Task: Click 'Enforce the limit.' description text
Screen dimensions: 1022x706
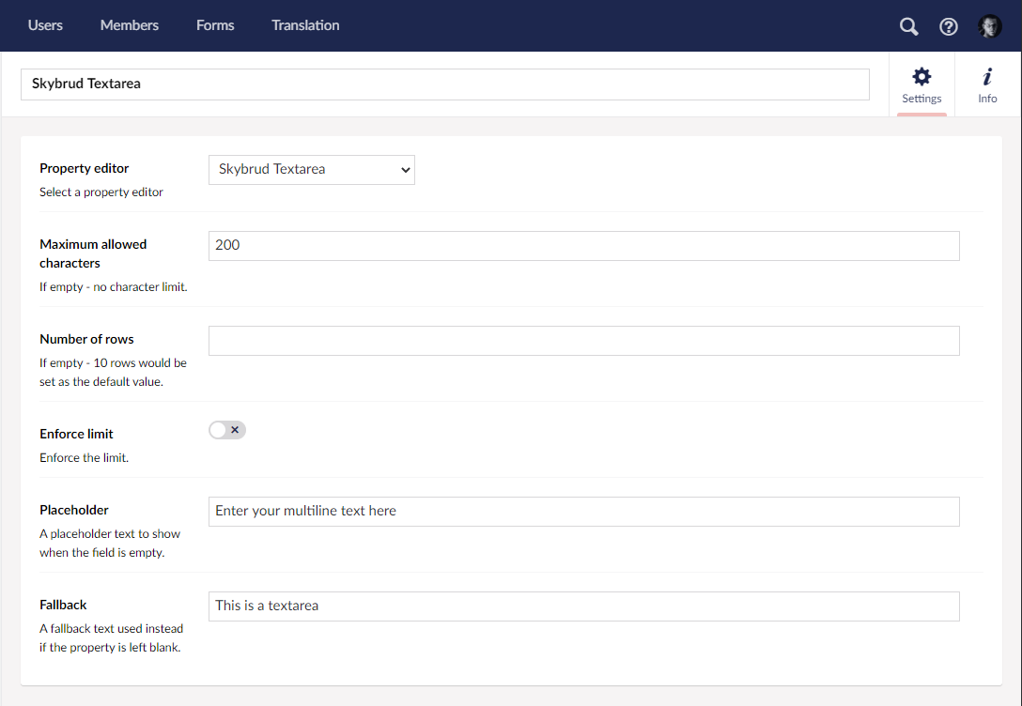Action: [x=85, y=458]
